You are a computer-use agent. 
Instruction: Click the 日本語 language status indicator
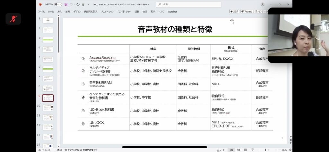pyautogui.click(x=58, y=150)
